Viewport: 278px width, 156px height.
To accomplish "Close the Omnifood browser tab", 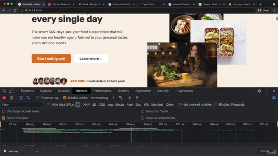I will click(x=43, y=4).
